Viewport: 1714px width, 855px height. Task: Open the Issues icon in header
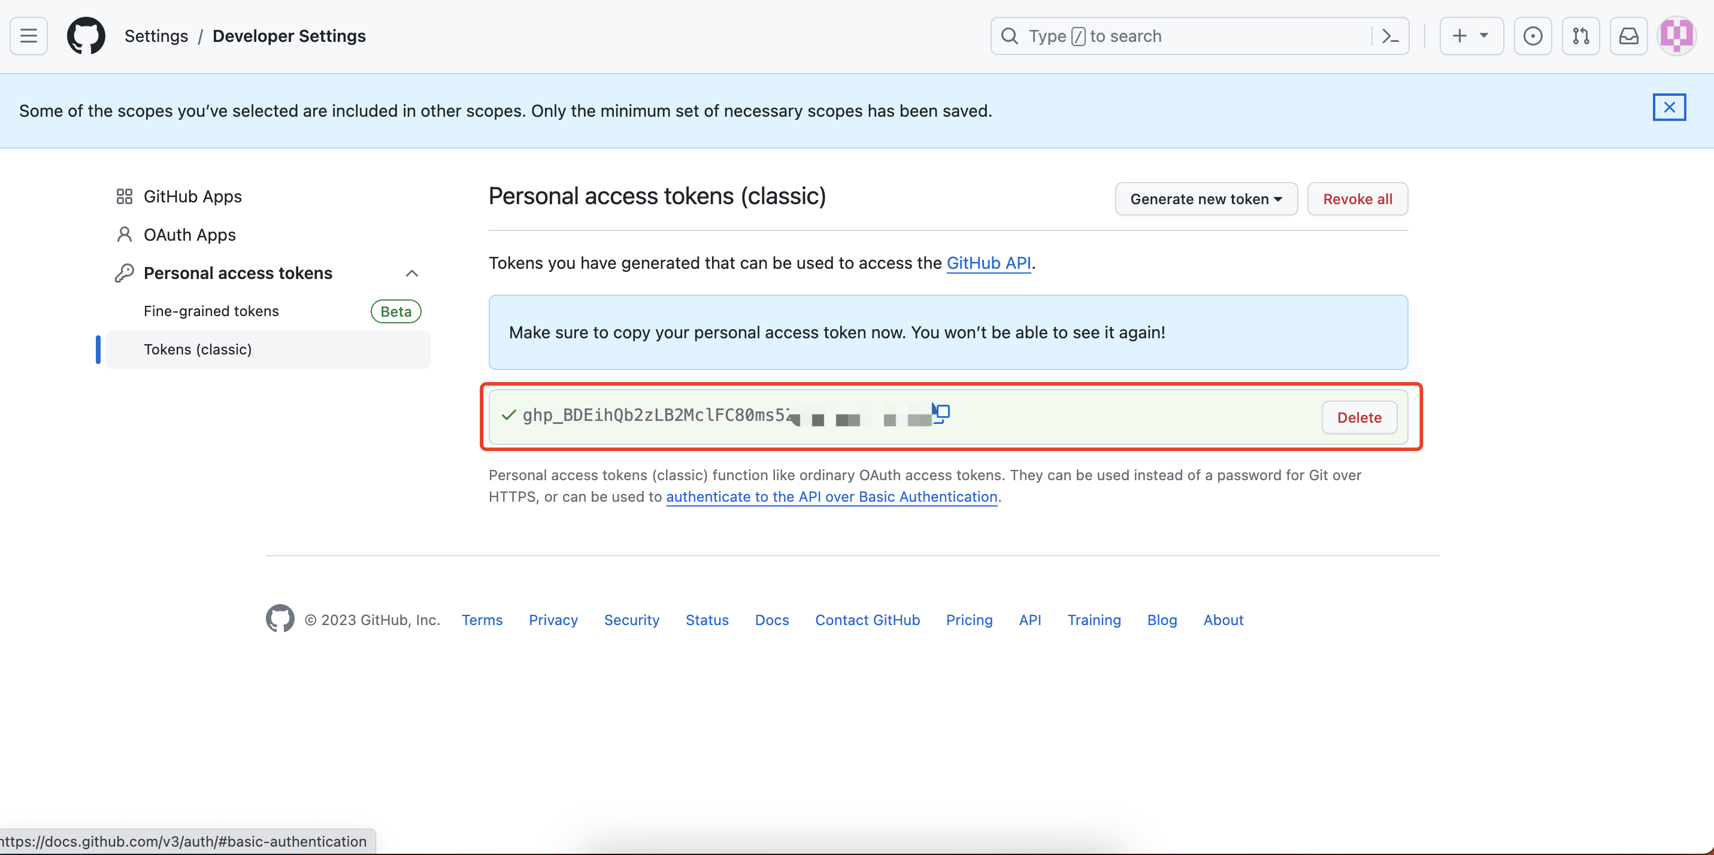pos(1533,36)
